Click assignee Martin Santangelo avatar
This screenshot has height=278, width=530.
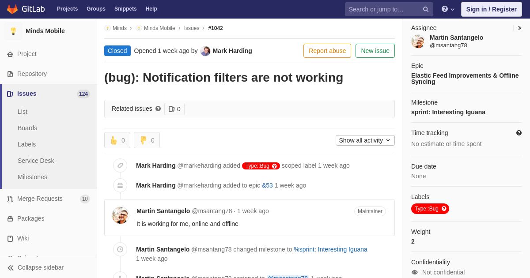coord(418,41)
